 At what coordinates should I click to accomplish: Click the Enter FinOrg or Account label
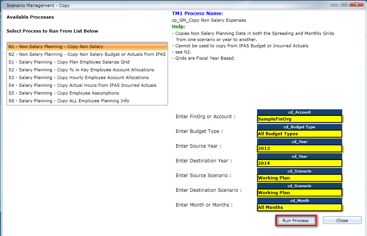(206, 117)
